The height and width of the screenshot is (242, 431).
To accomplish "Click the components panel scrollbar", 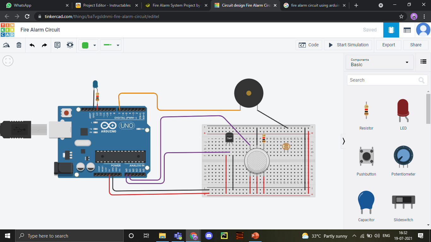I will point(428,109).
